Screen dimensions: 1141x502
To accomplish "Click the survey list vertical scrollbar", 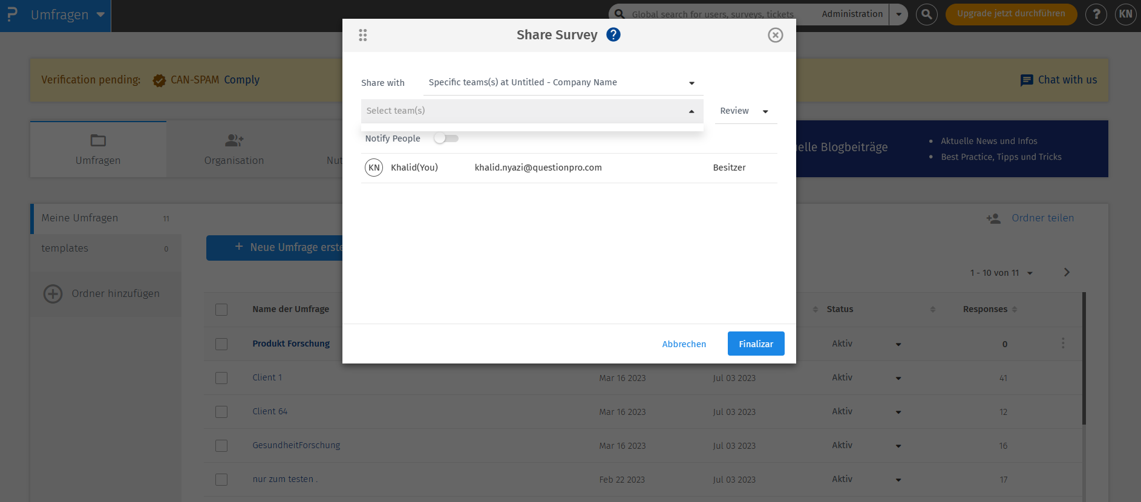I will click(1084, 358).
